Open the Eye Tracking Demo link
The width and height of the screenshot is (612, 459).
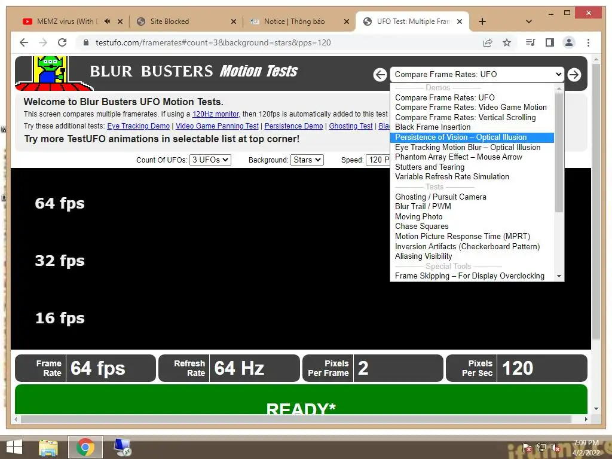coord(138,126)
